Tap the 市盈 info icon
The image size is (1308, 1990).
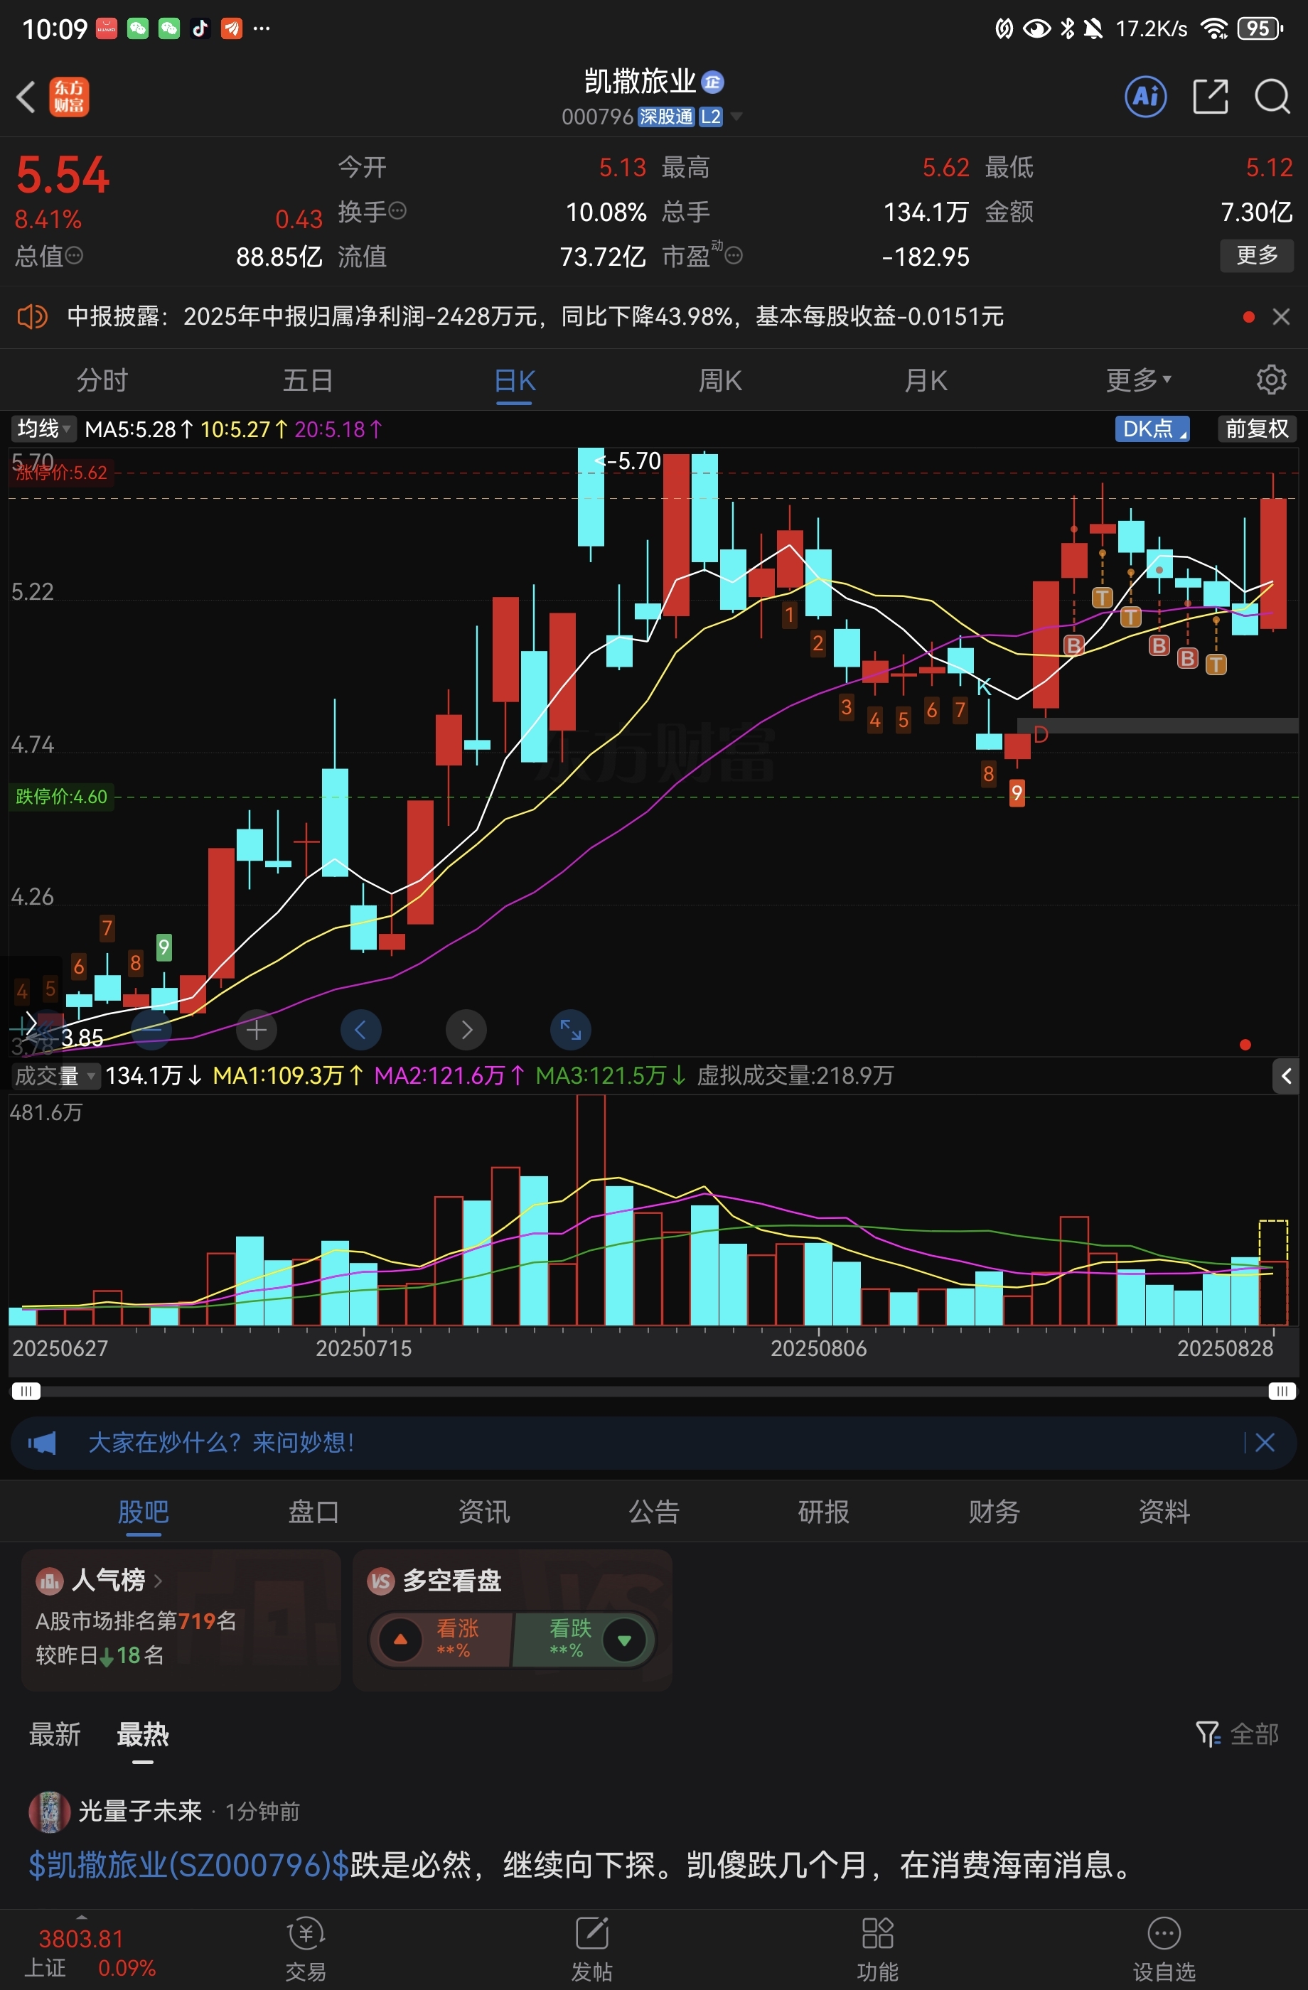point(734,255)
